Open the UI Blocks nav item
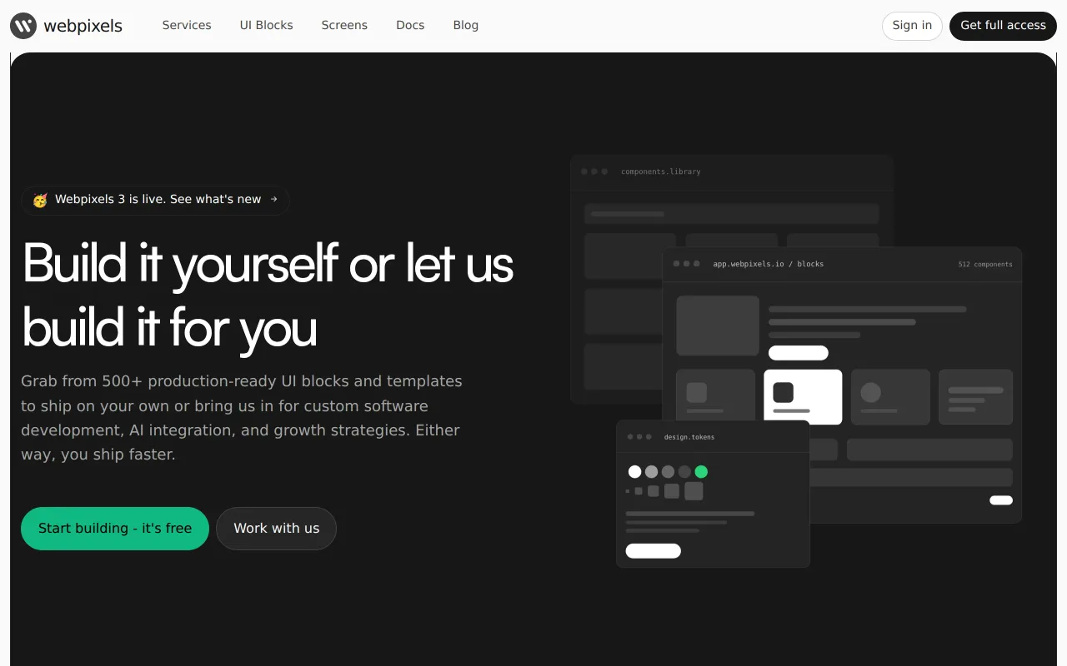Screen dimensions: 1067x666 (267, 25)
